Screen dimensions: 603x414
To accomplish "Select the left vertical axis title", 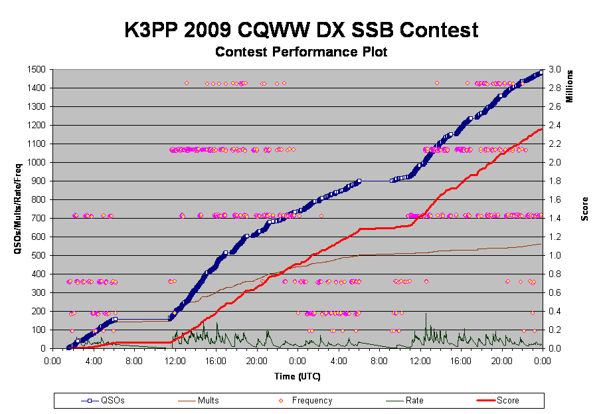I will (x=19, y=209).
